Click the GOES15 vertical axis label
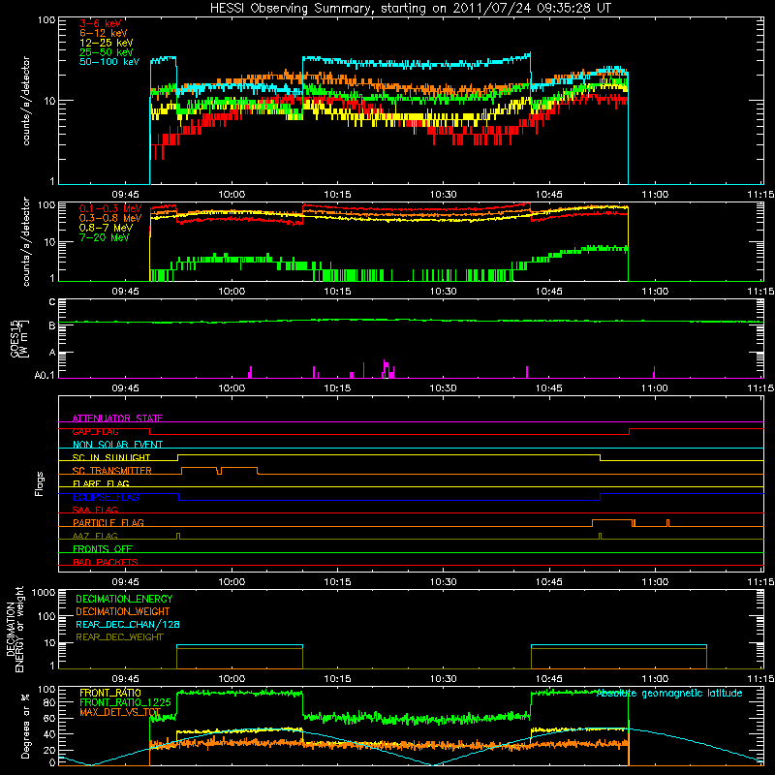This screenshot has width=775, height=775. 19,338
